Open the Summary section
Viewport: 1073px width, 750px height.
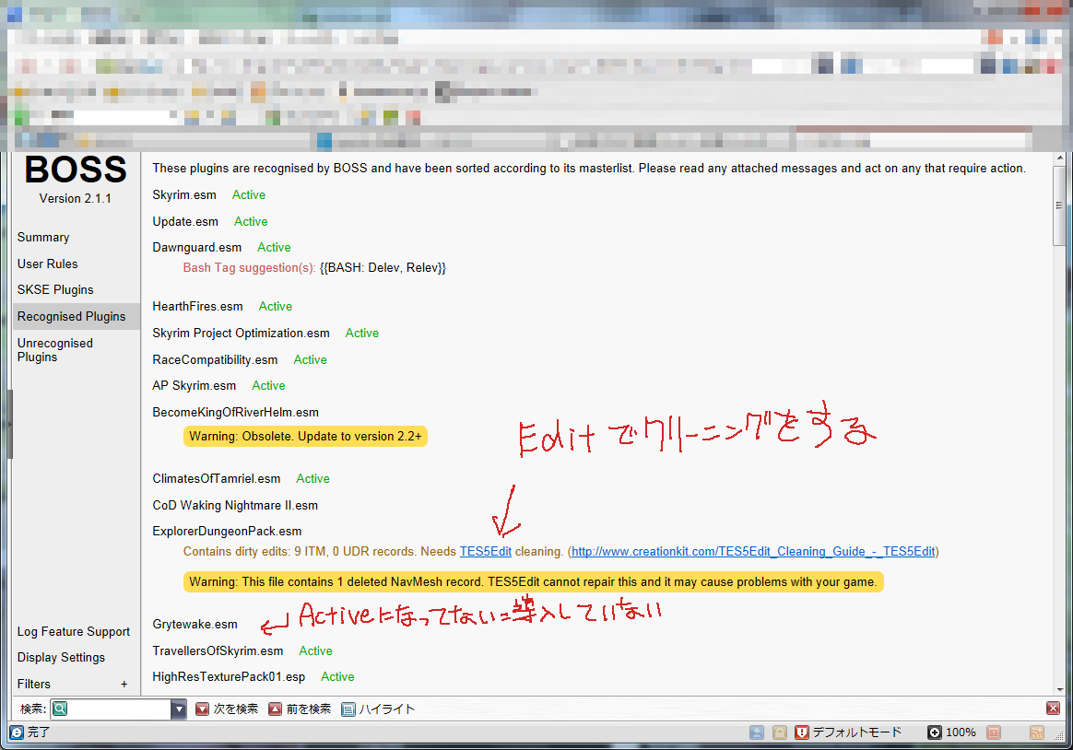click(x=43, y=237)
